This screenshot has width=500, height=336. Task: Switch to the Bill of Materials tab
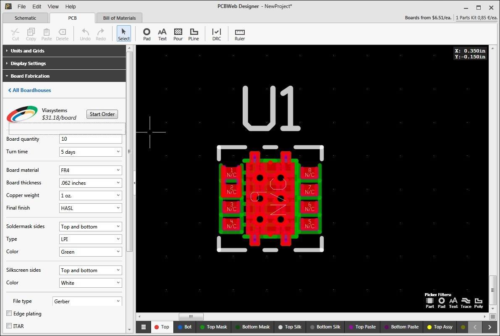[x=119, y=18]
